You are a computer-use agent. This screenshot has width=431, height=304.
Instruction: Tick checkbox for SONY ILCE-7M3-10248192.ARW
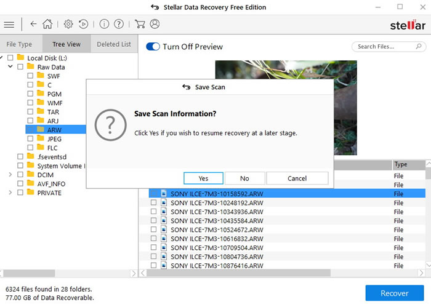tap(153, 202)
